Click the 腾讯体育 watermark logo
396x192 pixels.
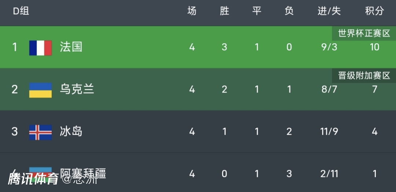point(33,179)
